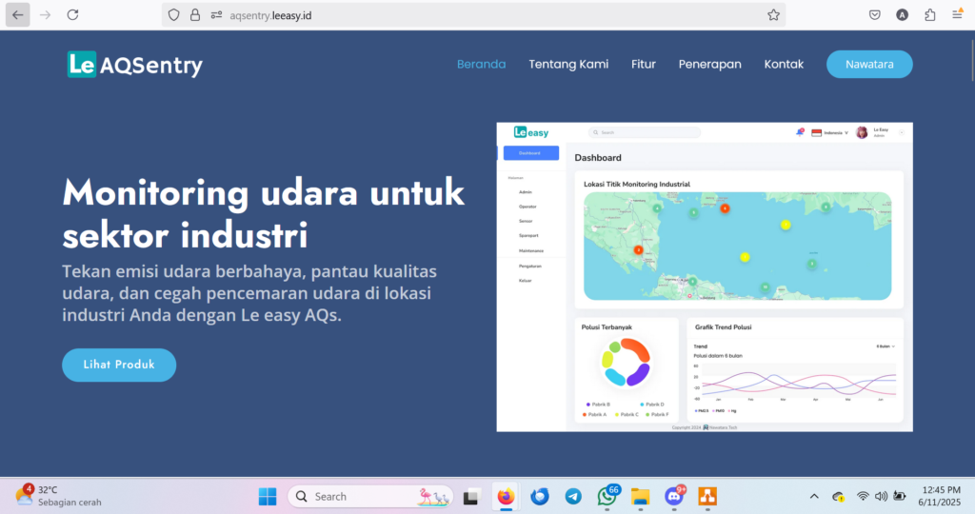Open the Penerapan navigation link
Image resolution: width=975 pixels, height=514 pixels.
[x=709, y=65]
